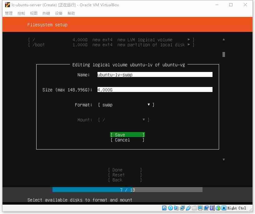Click the Back button
Screen dimensions: 255x214
[125, 180]
